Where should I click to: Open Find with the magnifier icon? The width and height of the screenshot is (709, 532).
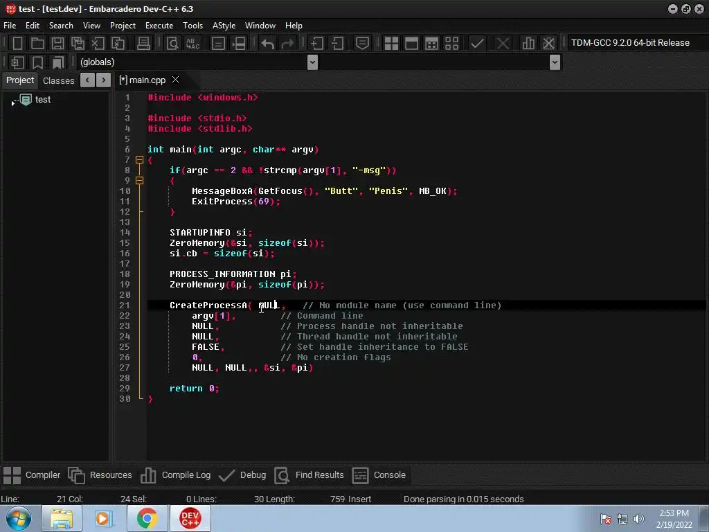(x=172, y=43)
